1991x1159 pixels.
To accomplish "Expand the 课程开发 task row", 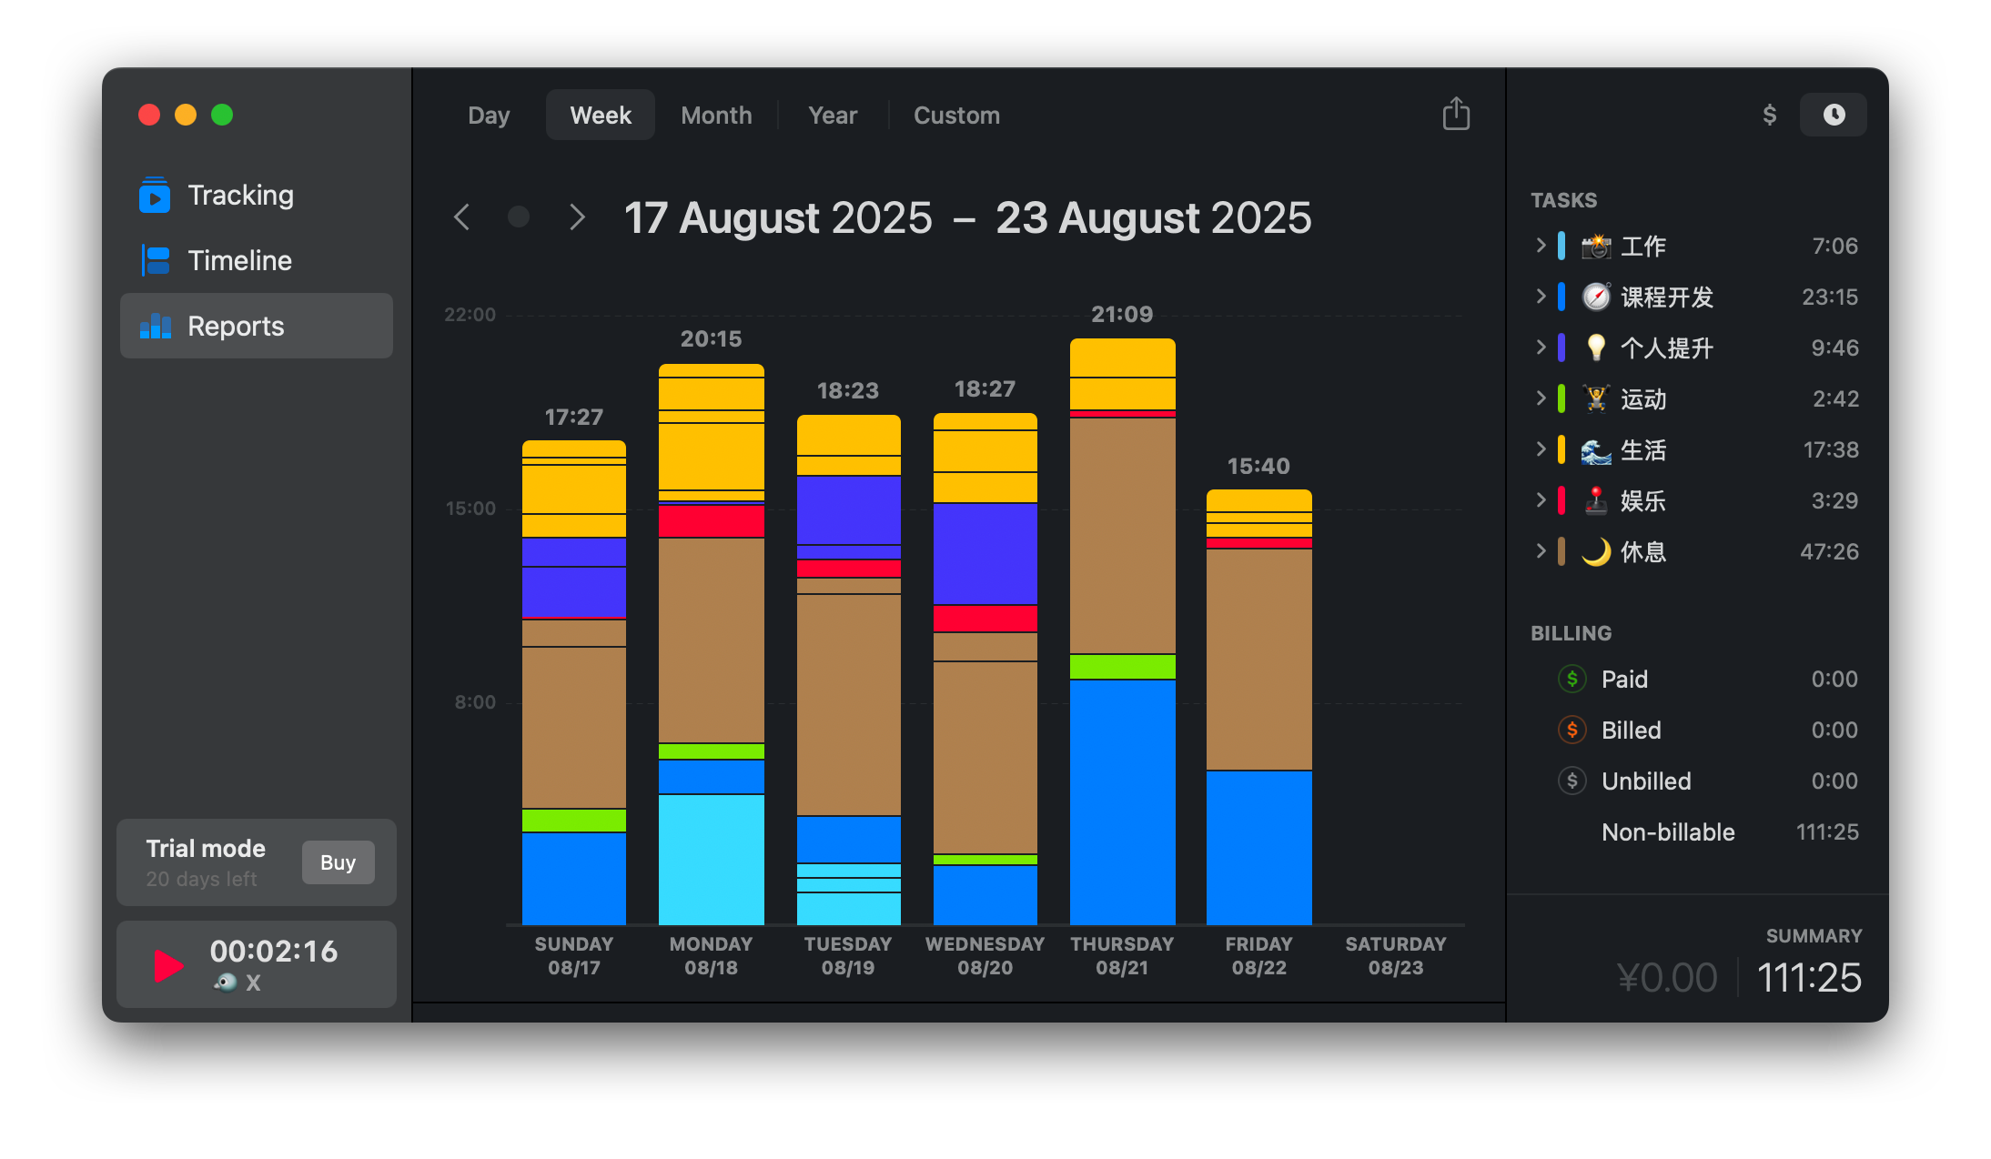I will point(1540,297).
